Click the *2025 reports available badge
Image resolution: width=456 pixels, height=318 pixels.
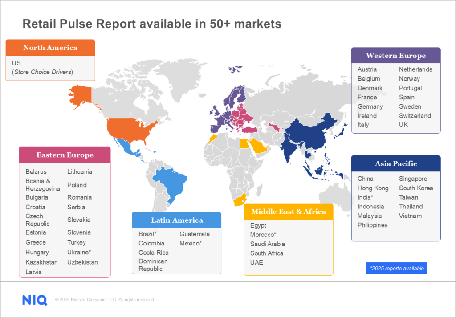(396, 268)
